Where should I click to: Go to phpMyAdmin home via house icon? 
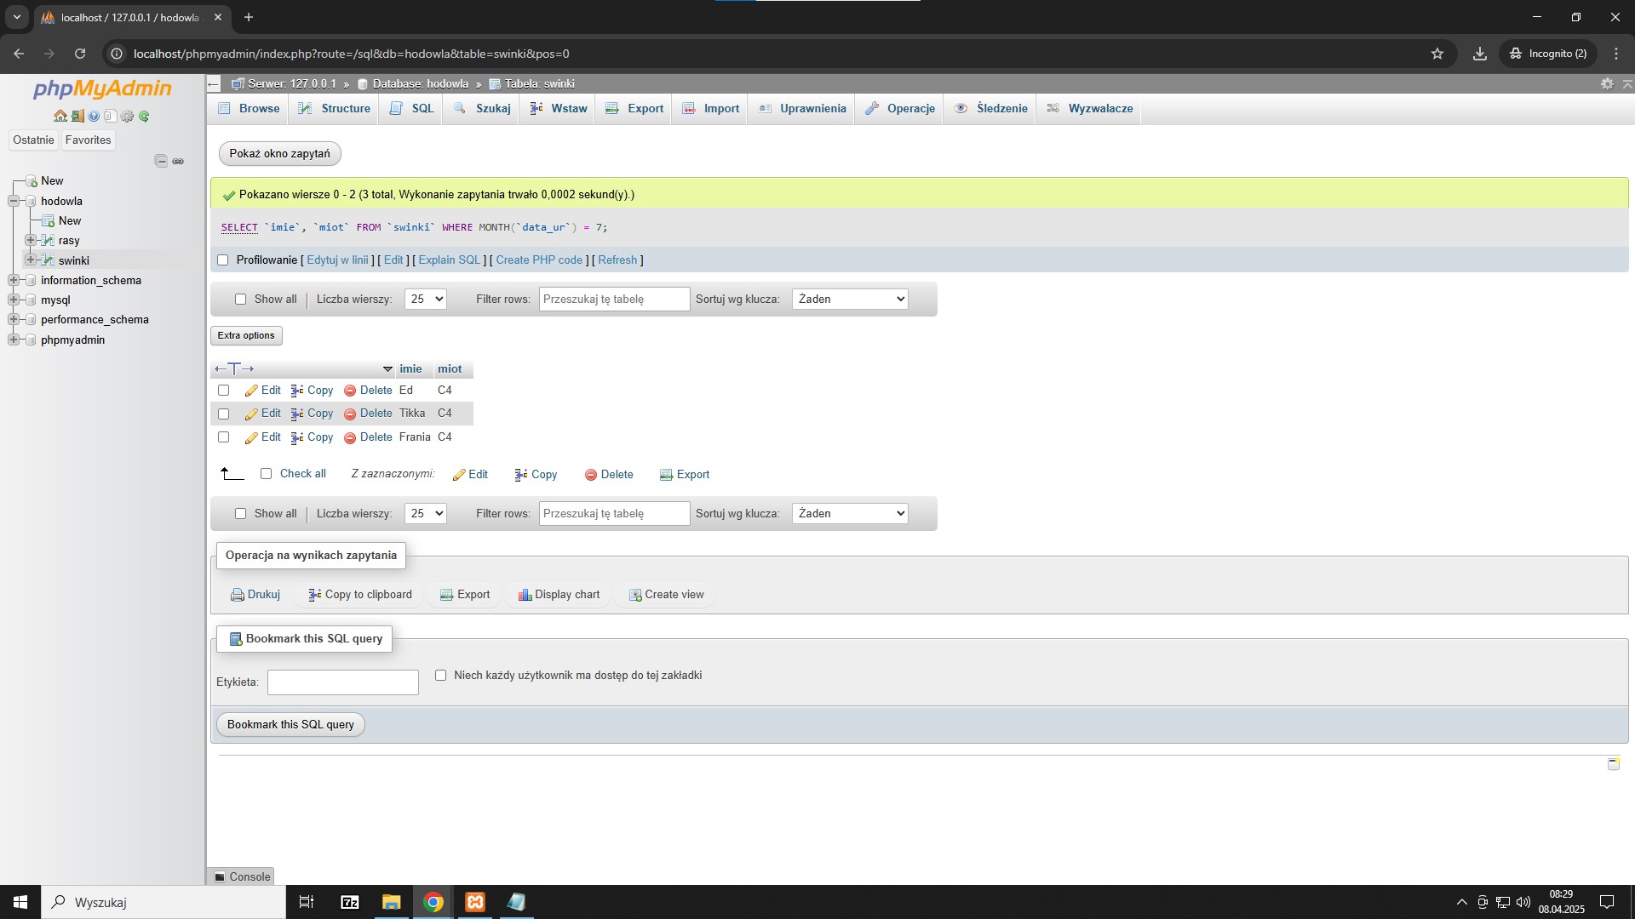60,117
